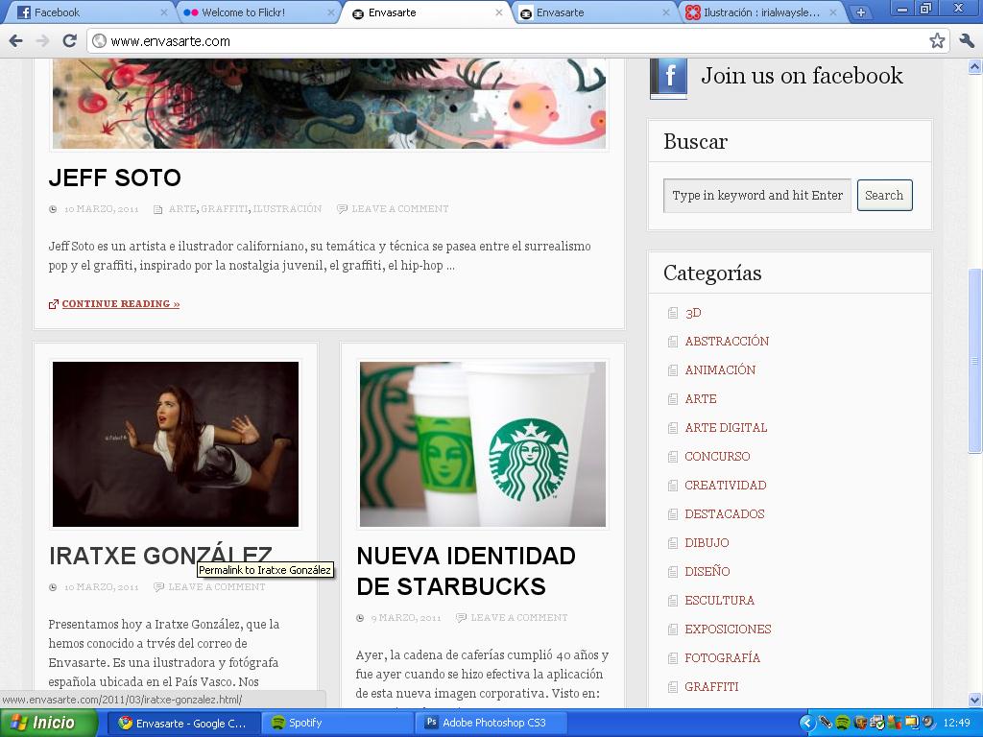Screen dimensions: 983x737
Task: Click the taskbar clock showing 12:49
Action: [x=957, y=724]
